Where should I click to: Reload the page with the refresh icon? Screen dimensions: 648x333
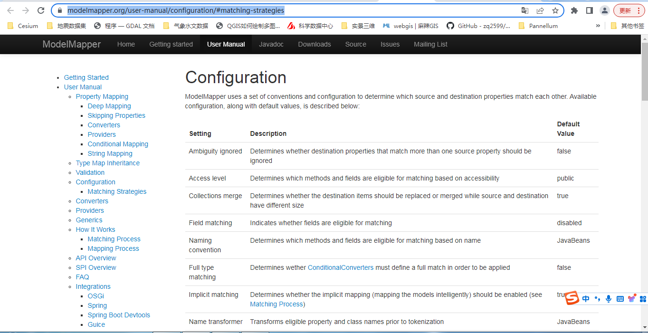(x=41, y=10)
